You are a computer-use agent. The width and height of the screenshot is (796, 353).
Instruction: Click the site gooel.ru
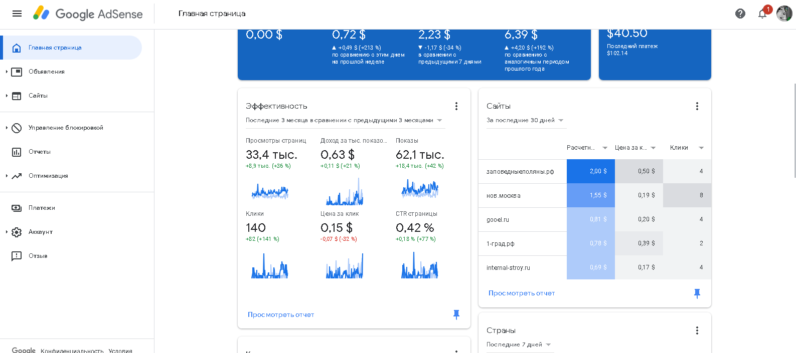coord(498,220)
